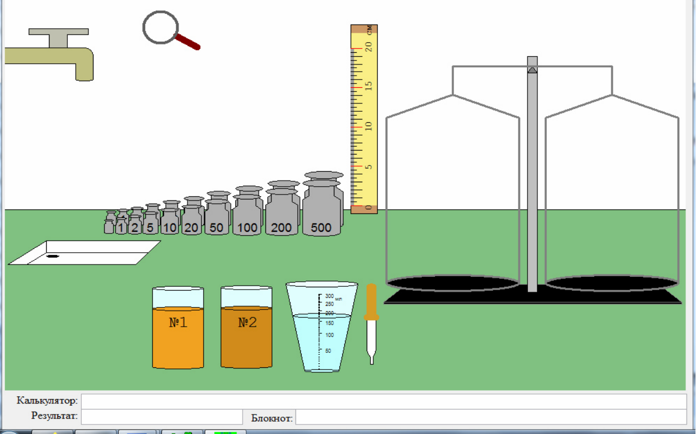The image size is (696, 434).
Task: Click the balance scale pointer at top
Action: [532, 69]
